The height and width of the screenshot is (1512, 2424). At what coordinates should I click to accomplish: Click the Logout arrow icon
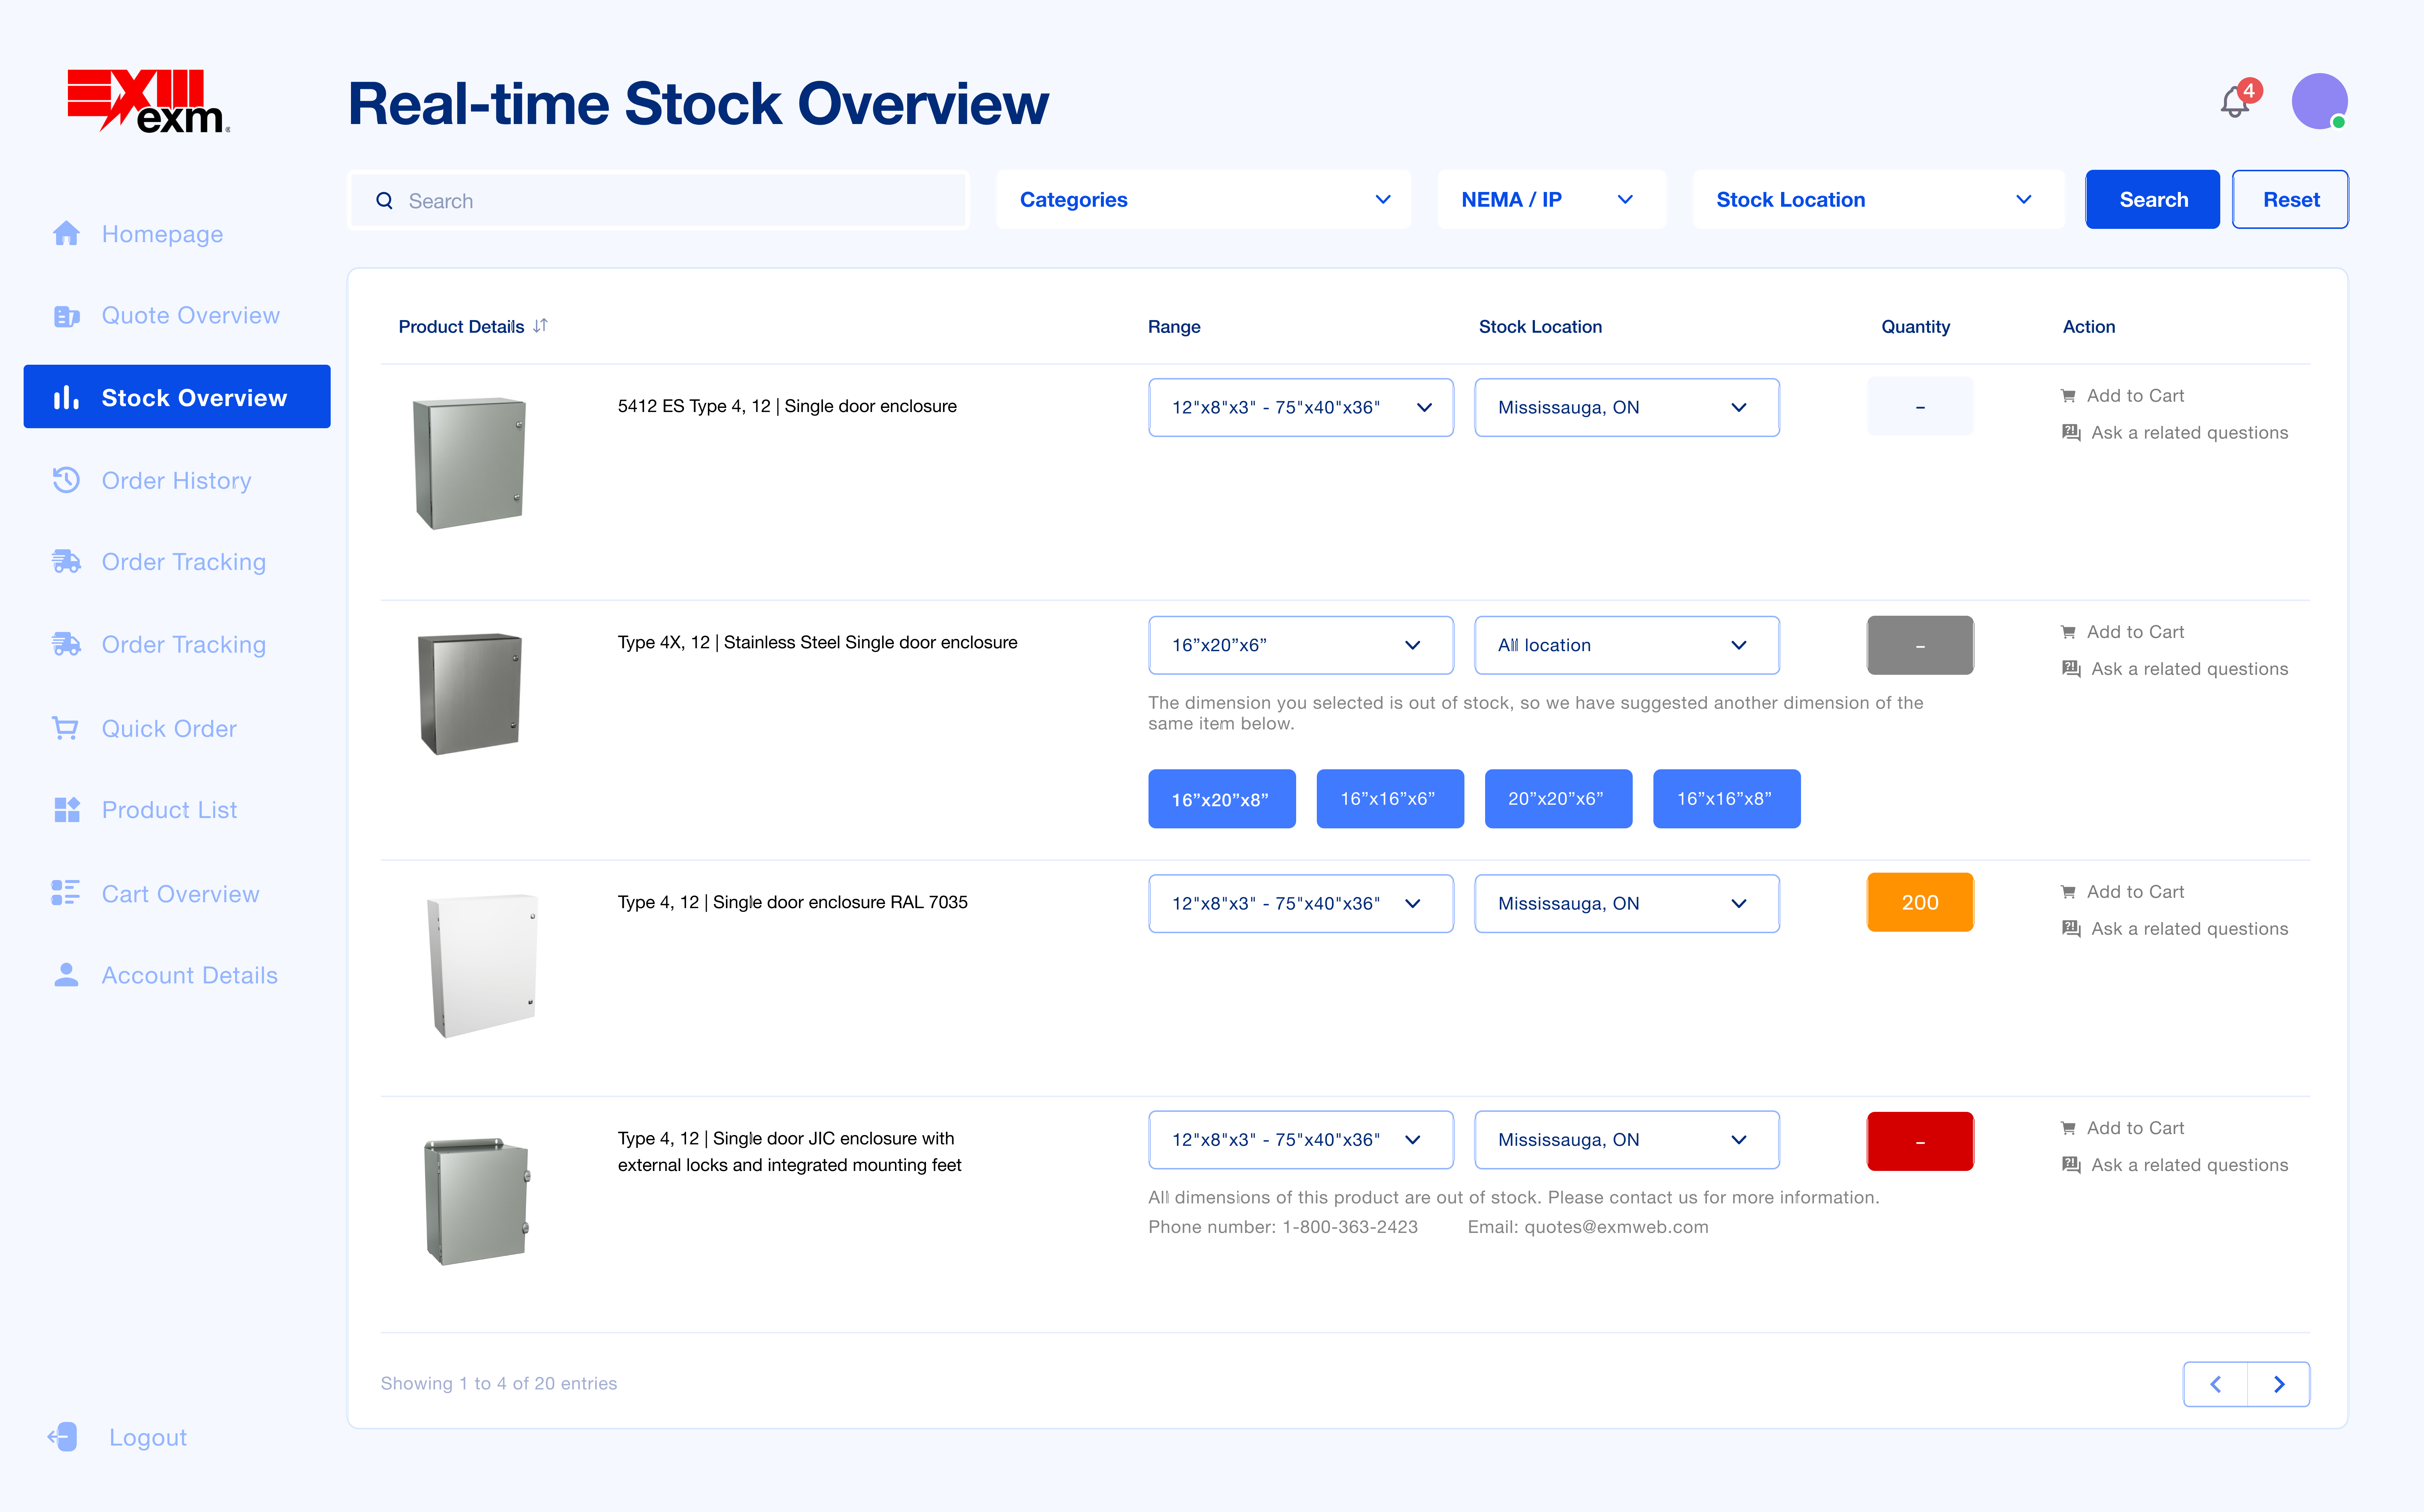(x=62, y=1437)
